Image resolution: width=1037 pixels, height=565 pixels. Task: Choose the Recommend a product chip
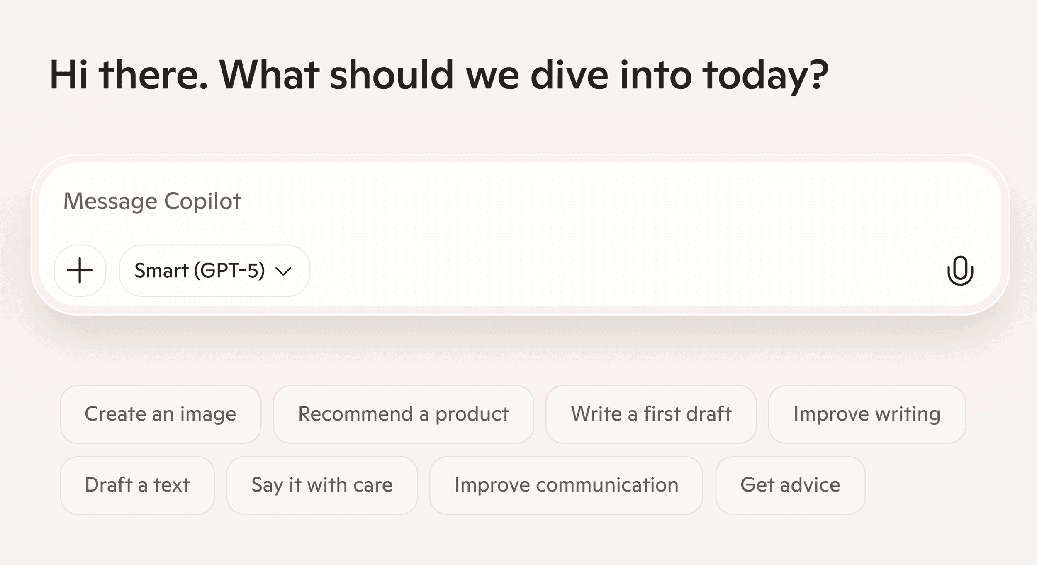click(x=404, y=413)
